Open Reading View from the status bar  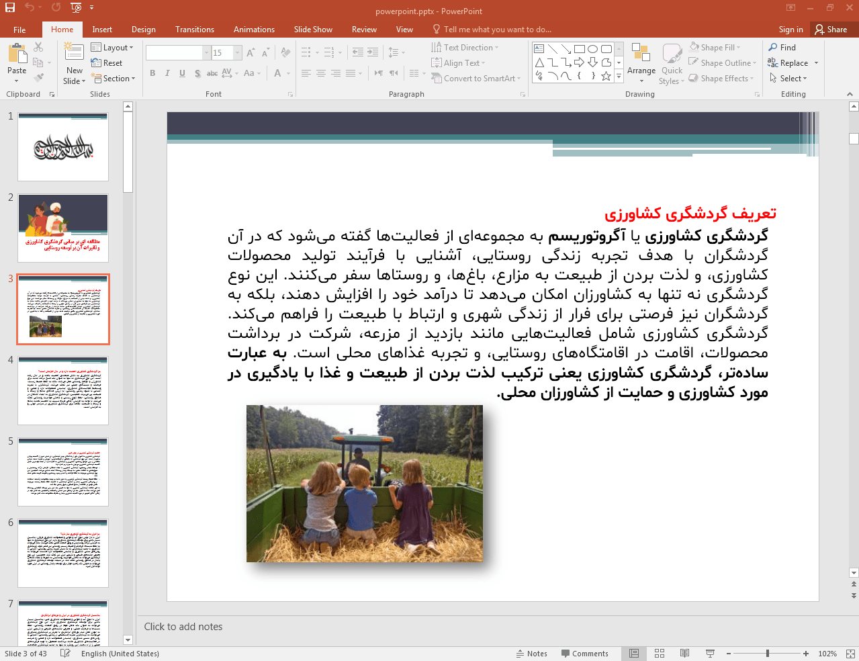(x=684, y=654)
